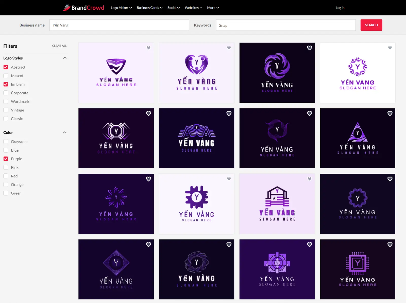Uncheck the Emblem logo style

[x=6, y=84]
